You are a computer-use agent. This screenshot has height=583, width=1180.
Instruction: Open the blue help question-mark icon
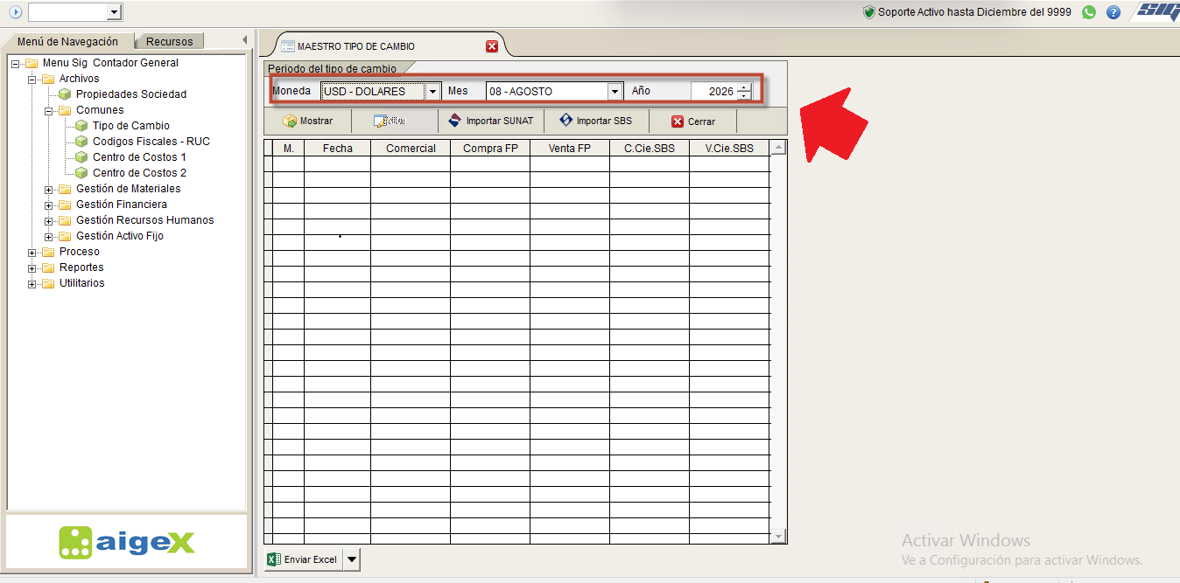click(1113, 12)
